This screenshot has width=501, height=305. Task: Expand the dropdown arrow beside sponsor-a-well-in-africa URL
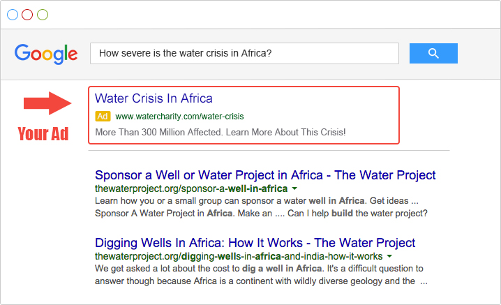[x=294, y=188]
